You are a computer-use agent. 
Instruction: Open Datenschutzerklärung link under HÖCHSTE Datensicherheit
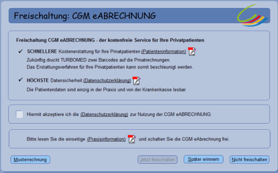pyautogui.click(x=107, y=80)
